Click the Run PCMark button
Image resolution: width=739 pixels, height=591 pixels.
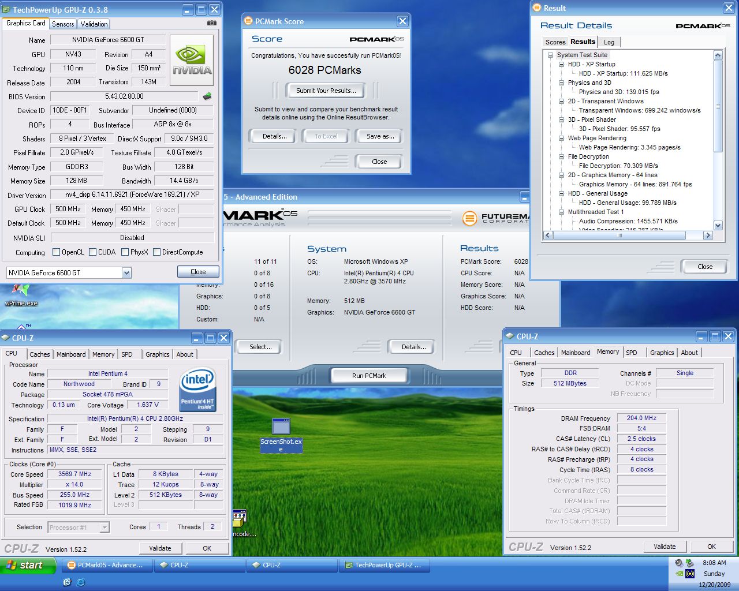[x=369, y=376]
